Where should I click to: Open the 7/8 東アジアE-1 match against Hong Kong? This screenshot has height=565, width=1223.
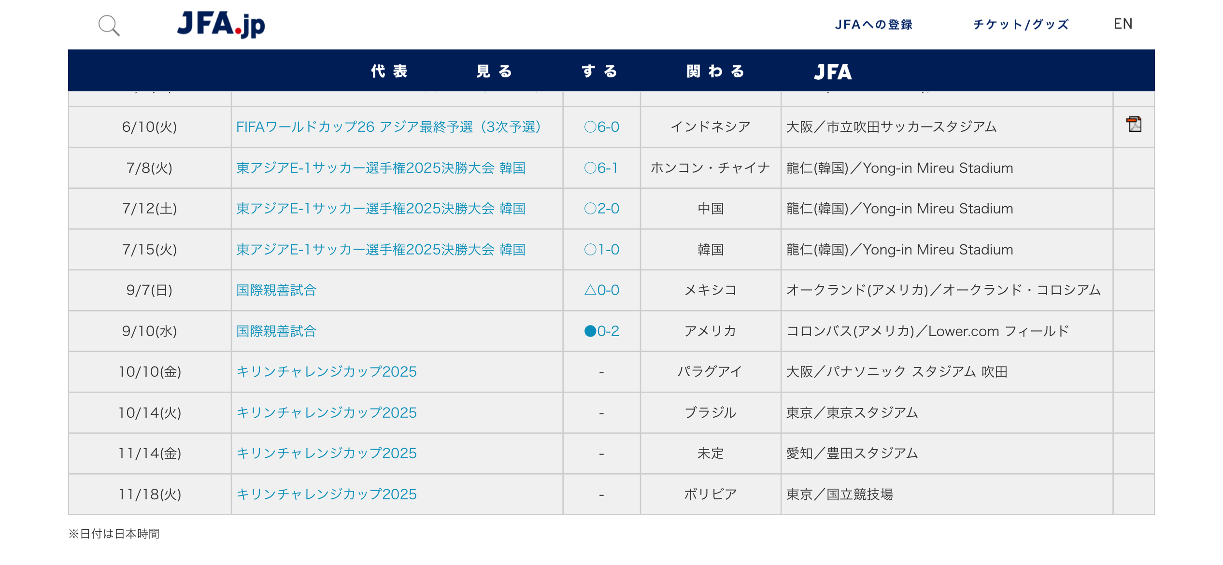click(381, 168)
